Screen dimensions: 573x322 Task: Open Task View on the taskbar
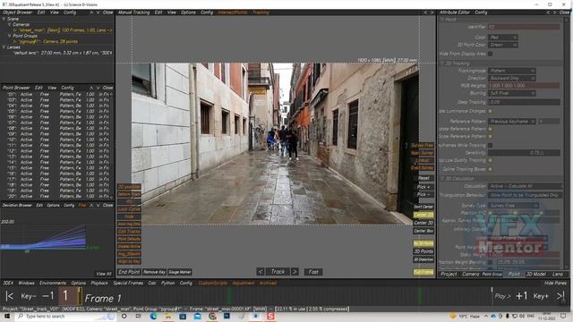(138, 316)
